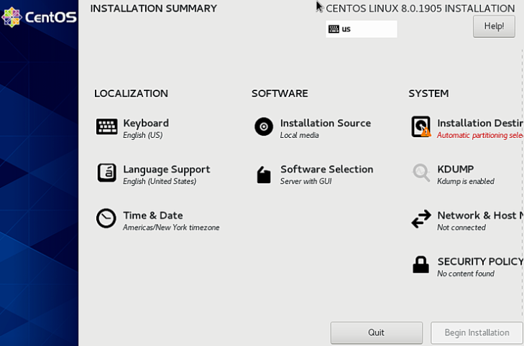Image resolution: width=524 pixels, height=346 pixels.
Task: Click the small keyboard icon beside 'us'
Action: click(x=334, y=29)
